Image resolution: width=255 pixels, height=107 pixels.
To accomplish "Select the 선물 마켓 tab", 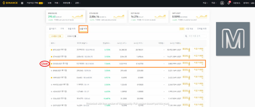I will 83,29.
